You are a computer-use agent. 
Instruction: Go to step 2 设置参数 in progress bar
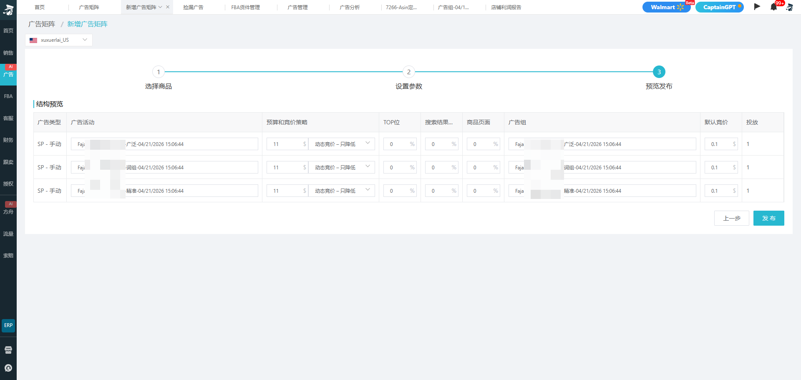click(x=409, y=72)
